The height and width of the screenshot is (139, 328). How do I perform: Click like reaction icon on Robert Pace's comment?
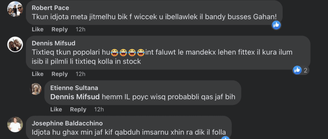[276, 25]
